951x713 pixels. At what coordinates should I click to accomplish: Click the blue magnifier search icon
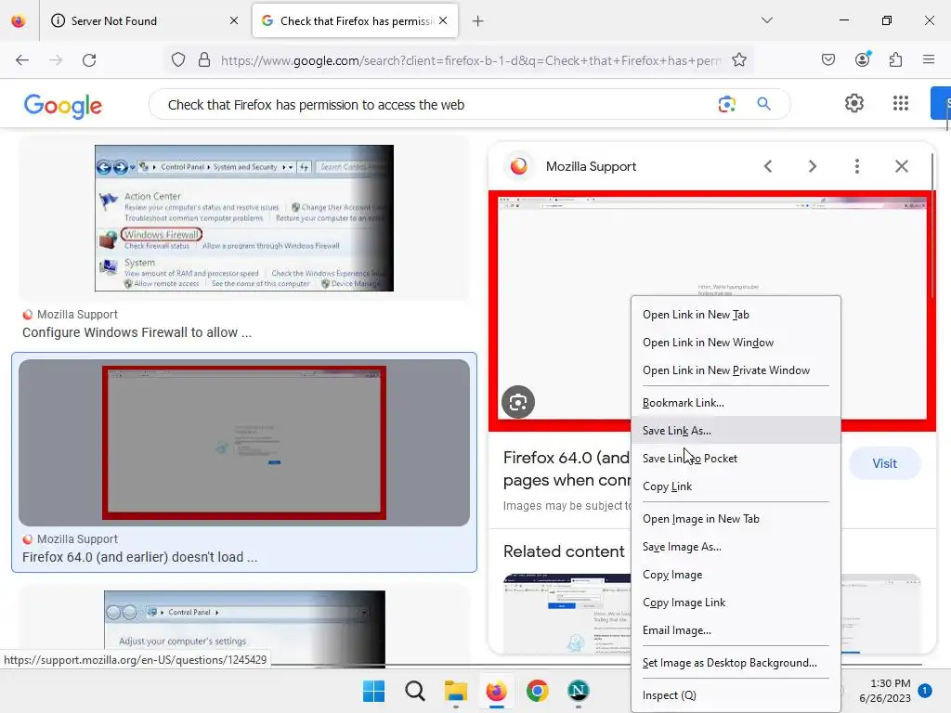764,104
